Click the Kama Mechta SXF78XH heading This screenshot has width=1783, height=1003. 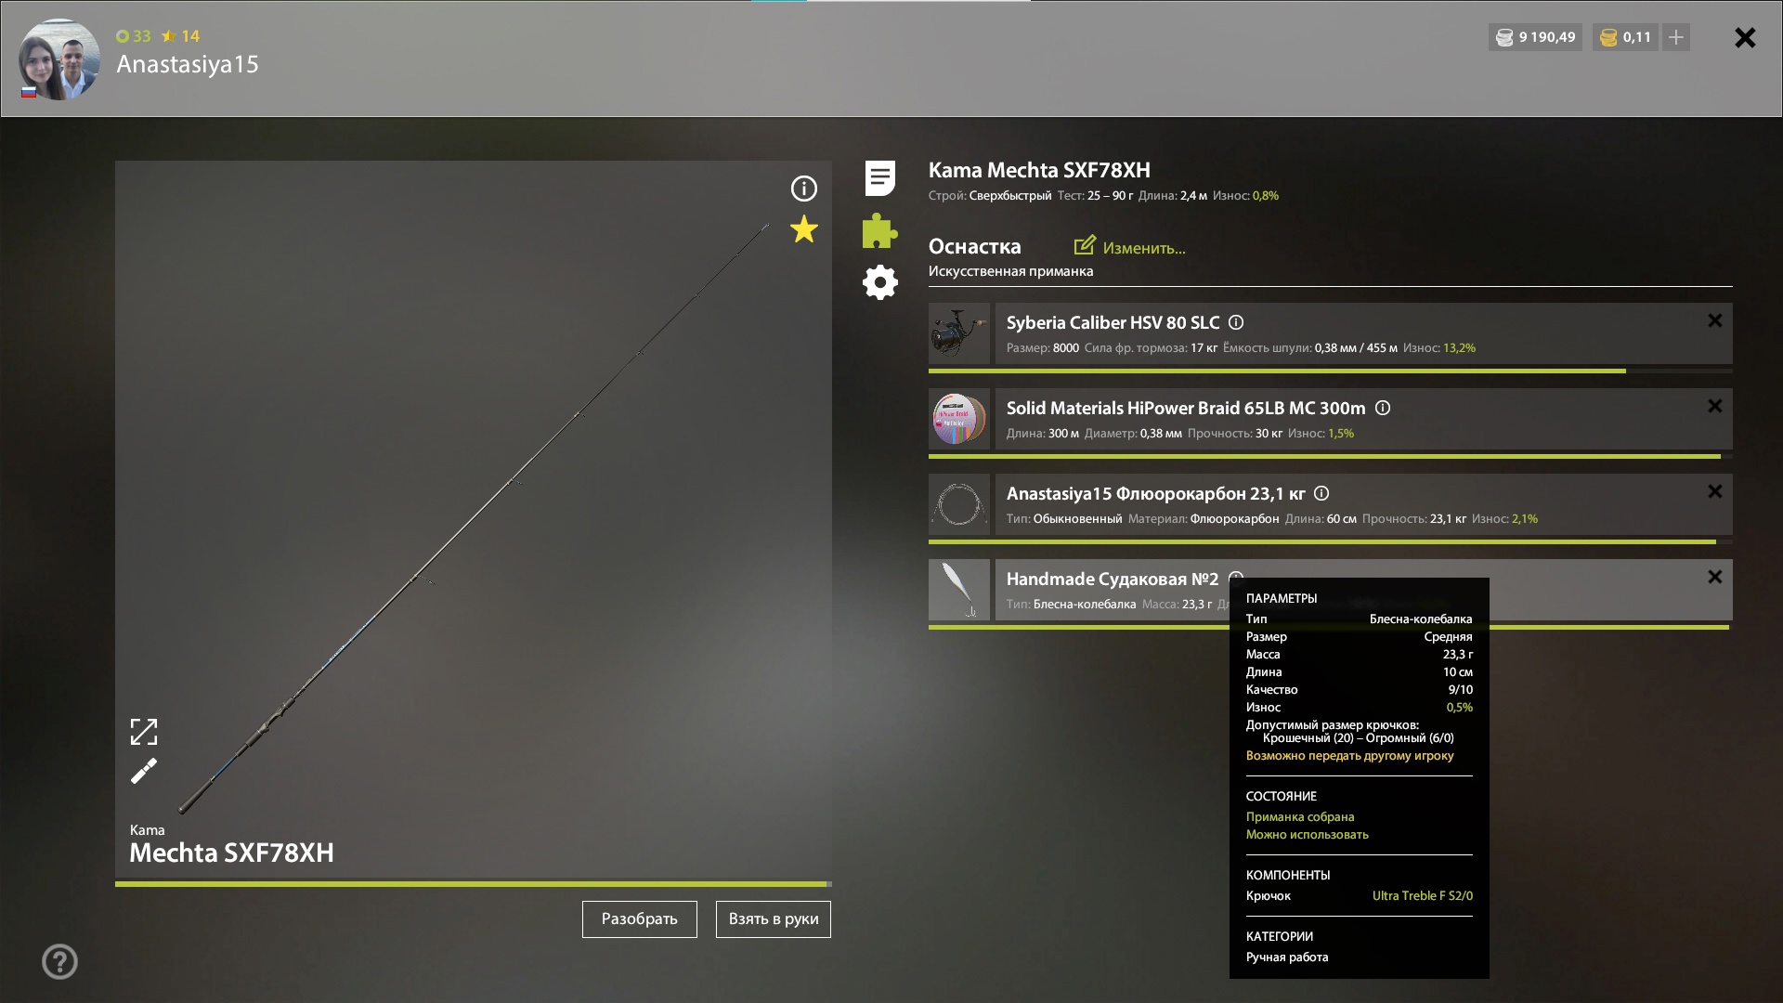tap(1039, 170)
